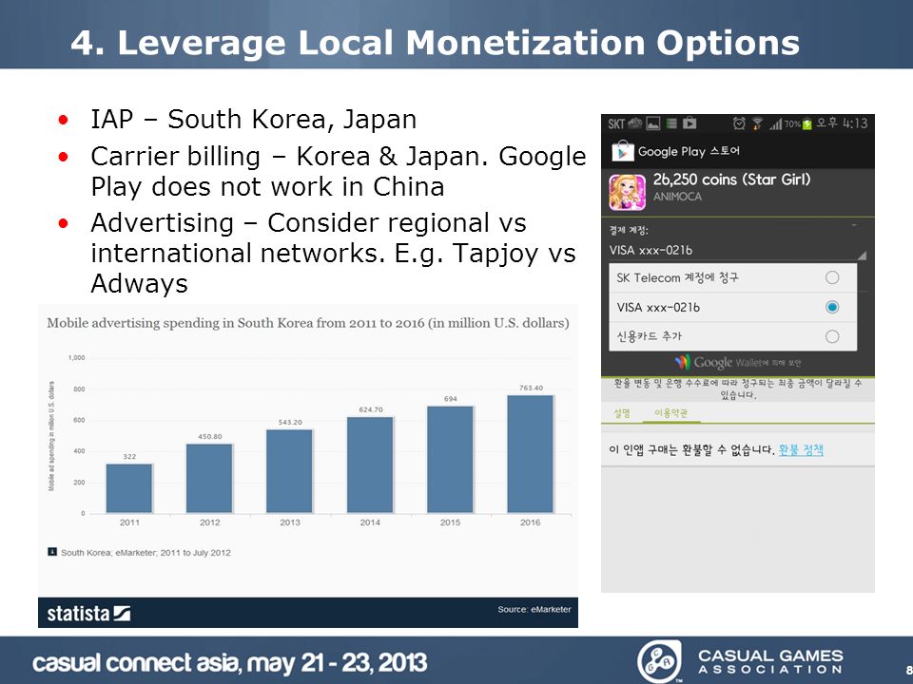
Task: Tap the green list notification icon
Action: [671, 123]
